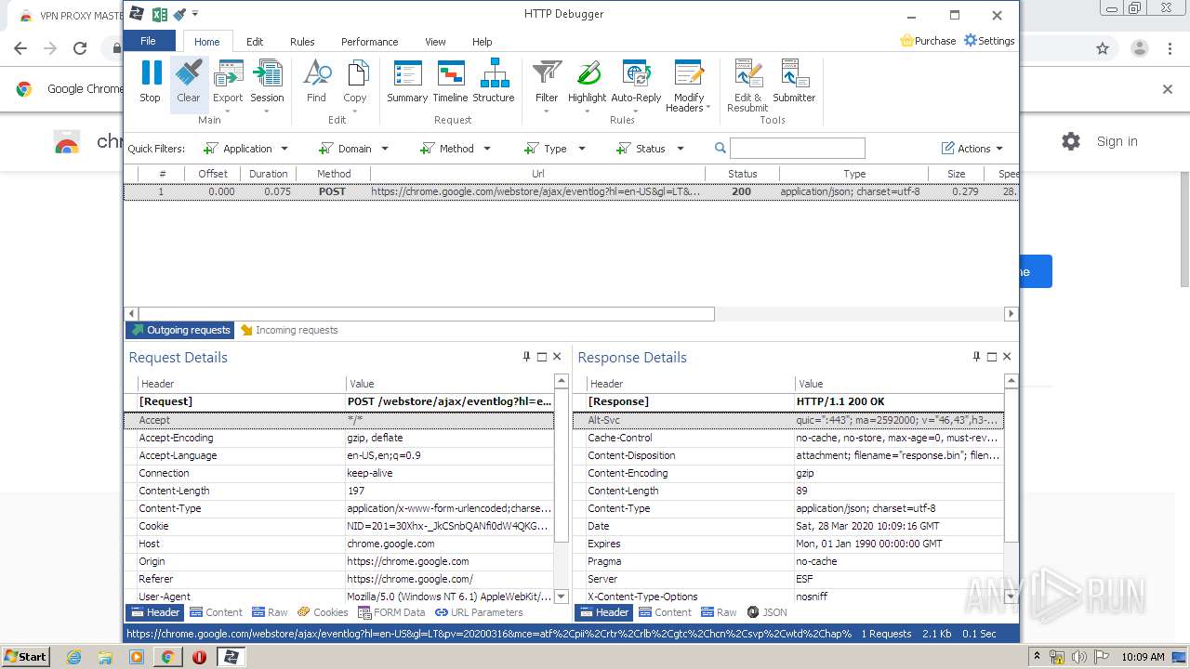Open the Opera taskbar icon

click(x=199, y=657)
